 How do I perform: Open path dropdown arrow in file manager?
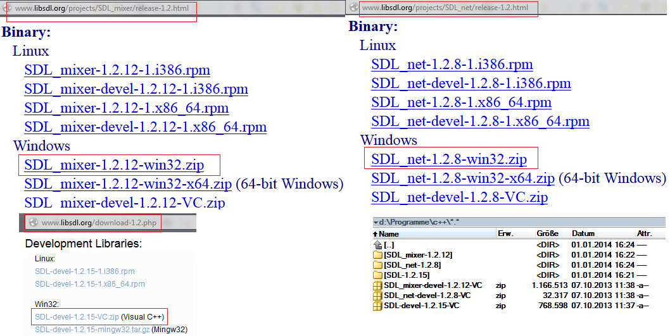coord(376,223)
